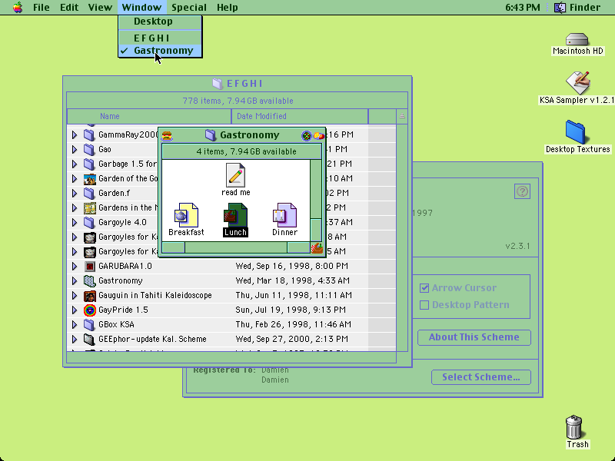Select the Gardens in the N item icon
This screenshot has height=461, width=615.
90,207
